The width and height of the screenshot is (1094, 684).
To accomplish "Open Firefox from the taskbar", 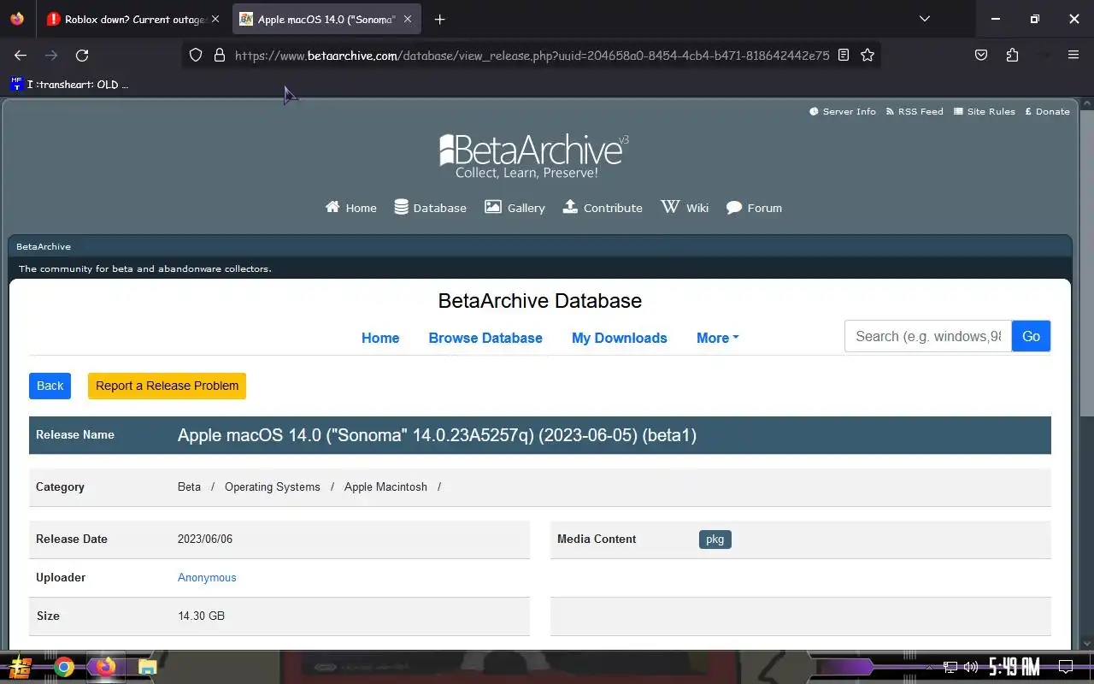I will (106, 667).
